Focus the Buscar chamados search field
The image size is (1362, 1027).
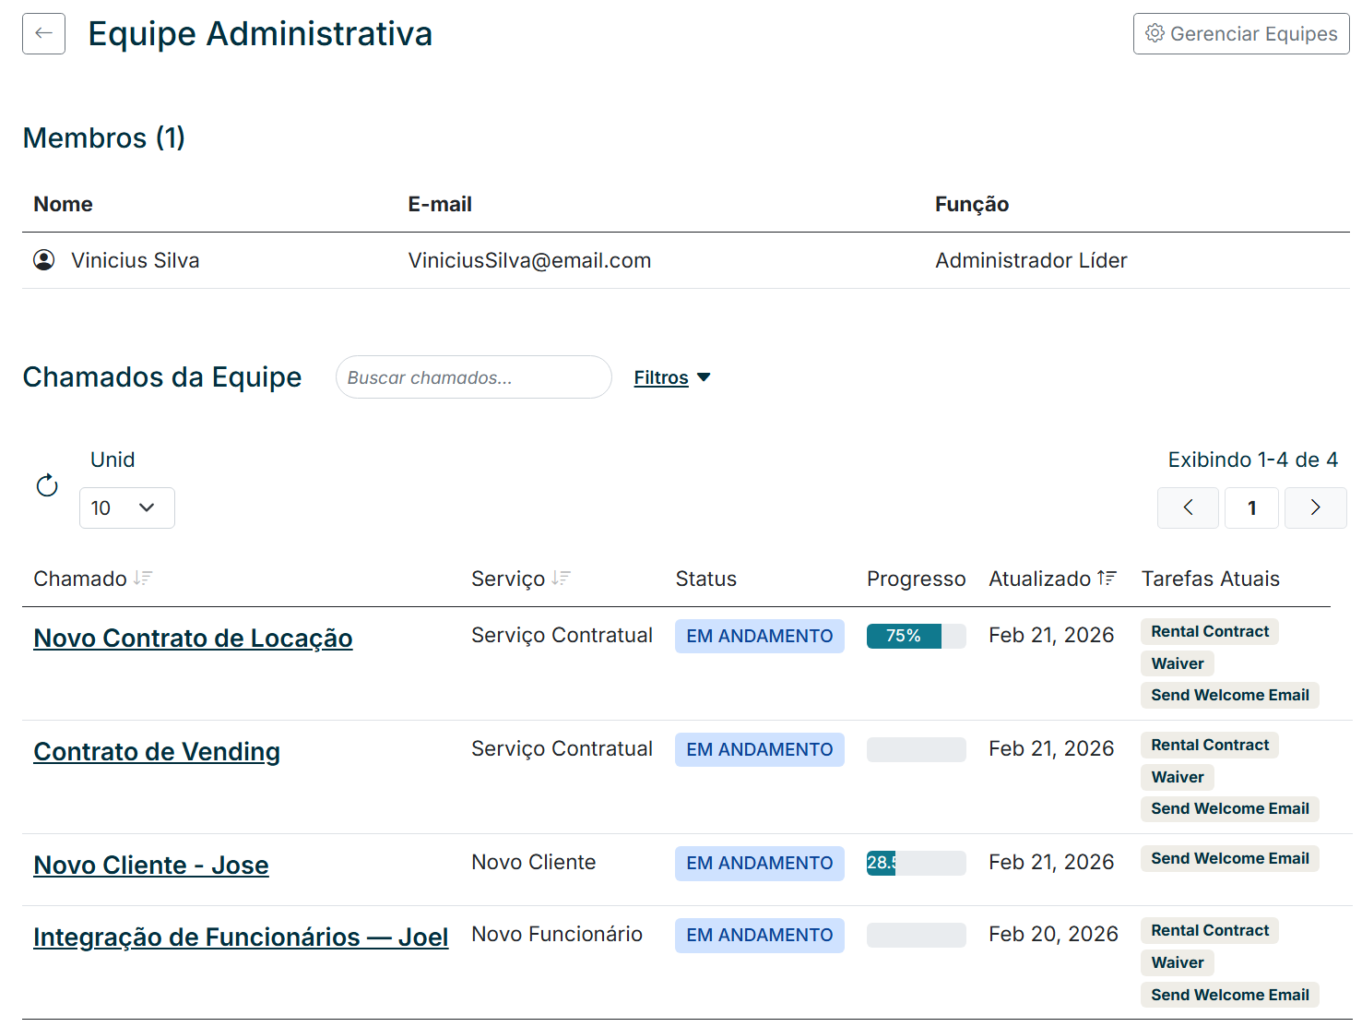pos(473,377)
